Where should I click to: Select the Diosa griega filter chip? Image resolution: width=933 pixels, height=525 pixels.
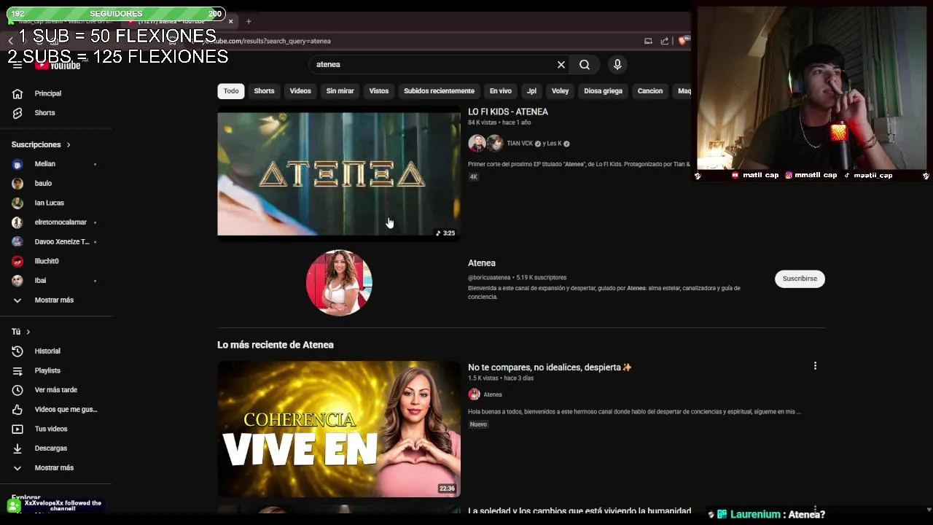coord(603,91)
